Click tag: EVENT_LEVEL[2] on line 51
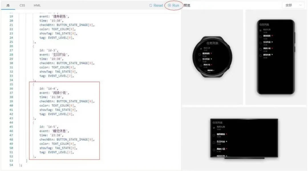The height and width of the screenshot is (171, 308). pyautogui.click(x=56, y=153)
